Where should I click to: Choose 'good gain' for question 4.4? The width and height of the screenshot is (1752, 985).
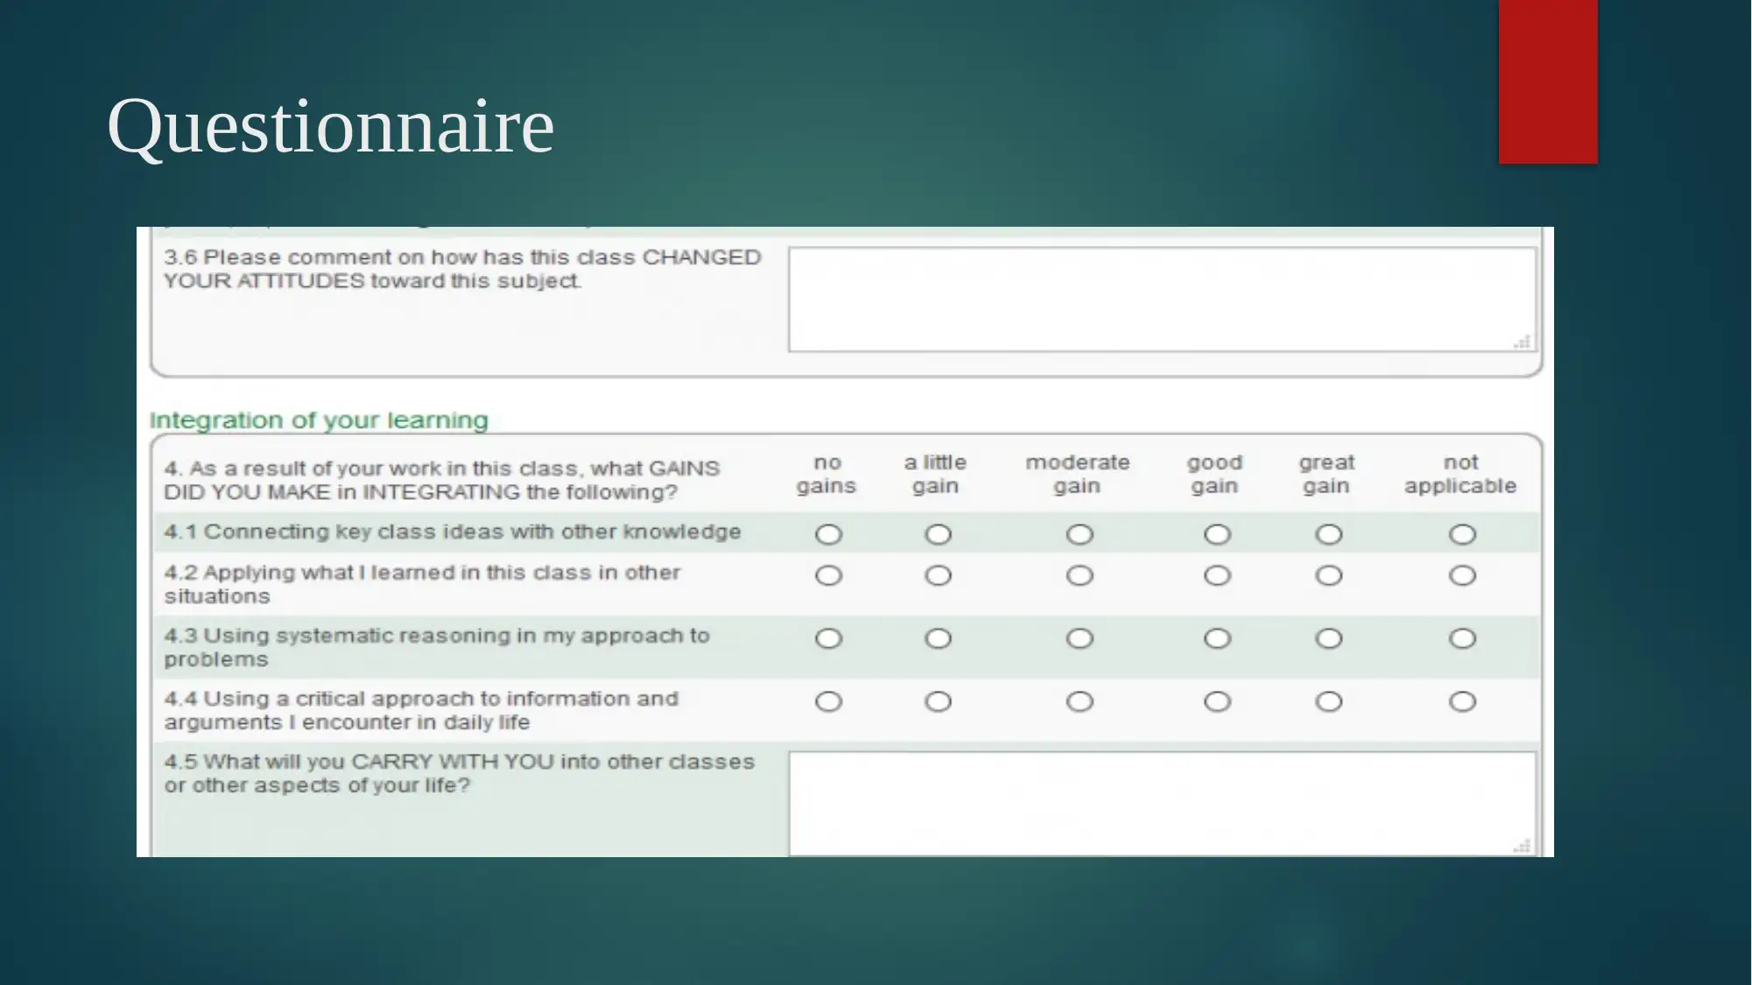tap(1217, 701)
